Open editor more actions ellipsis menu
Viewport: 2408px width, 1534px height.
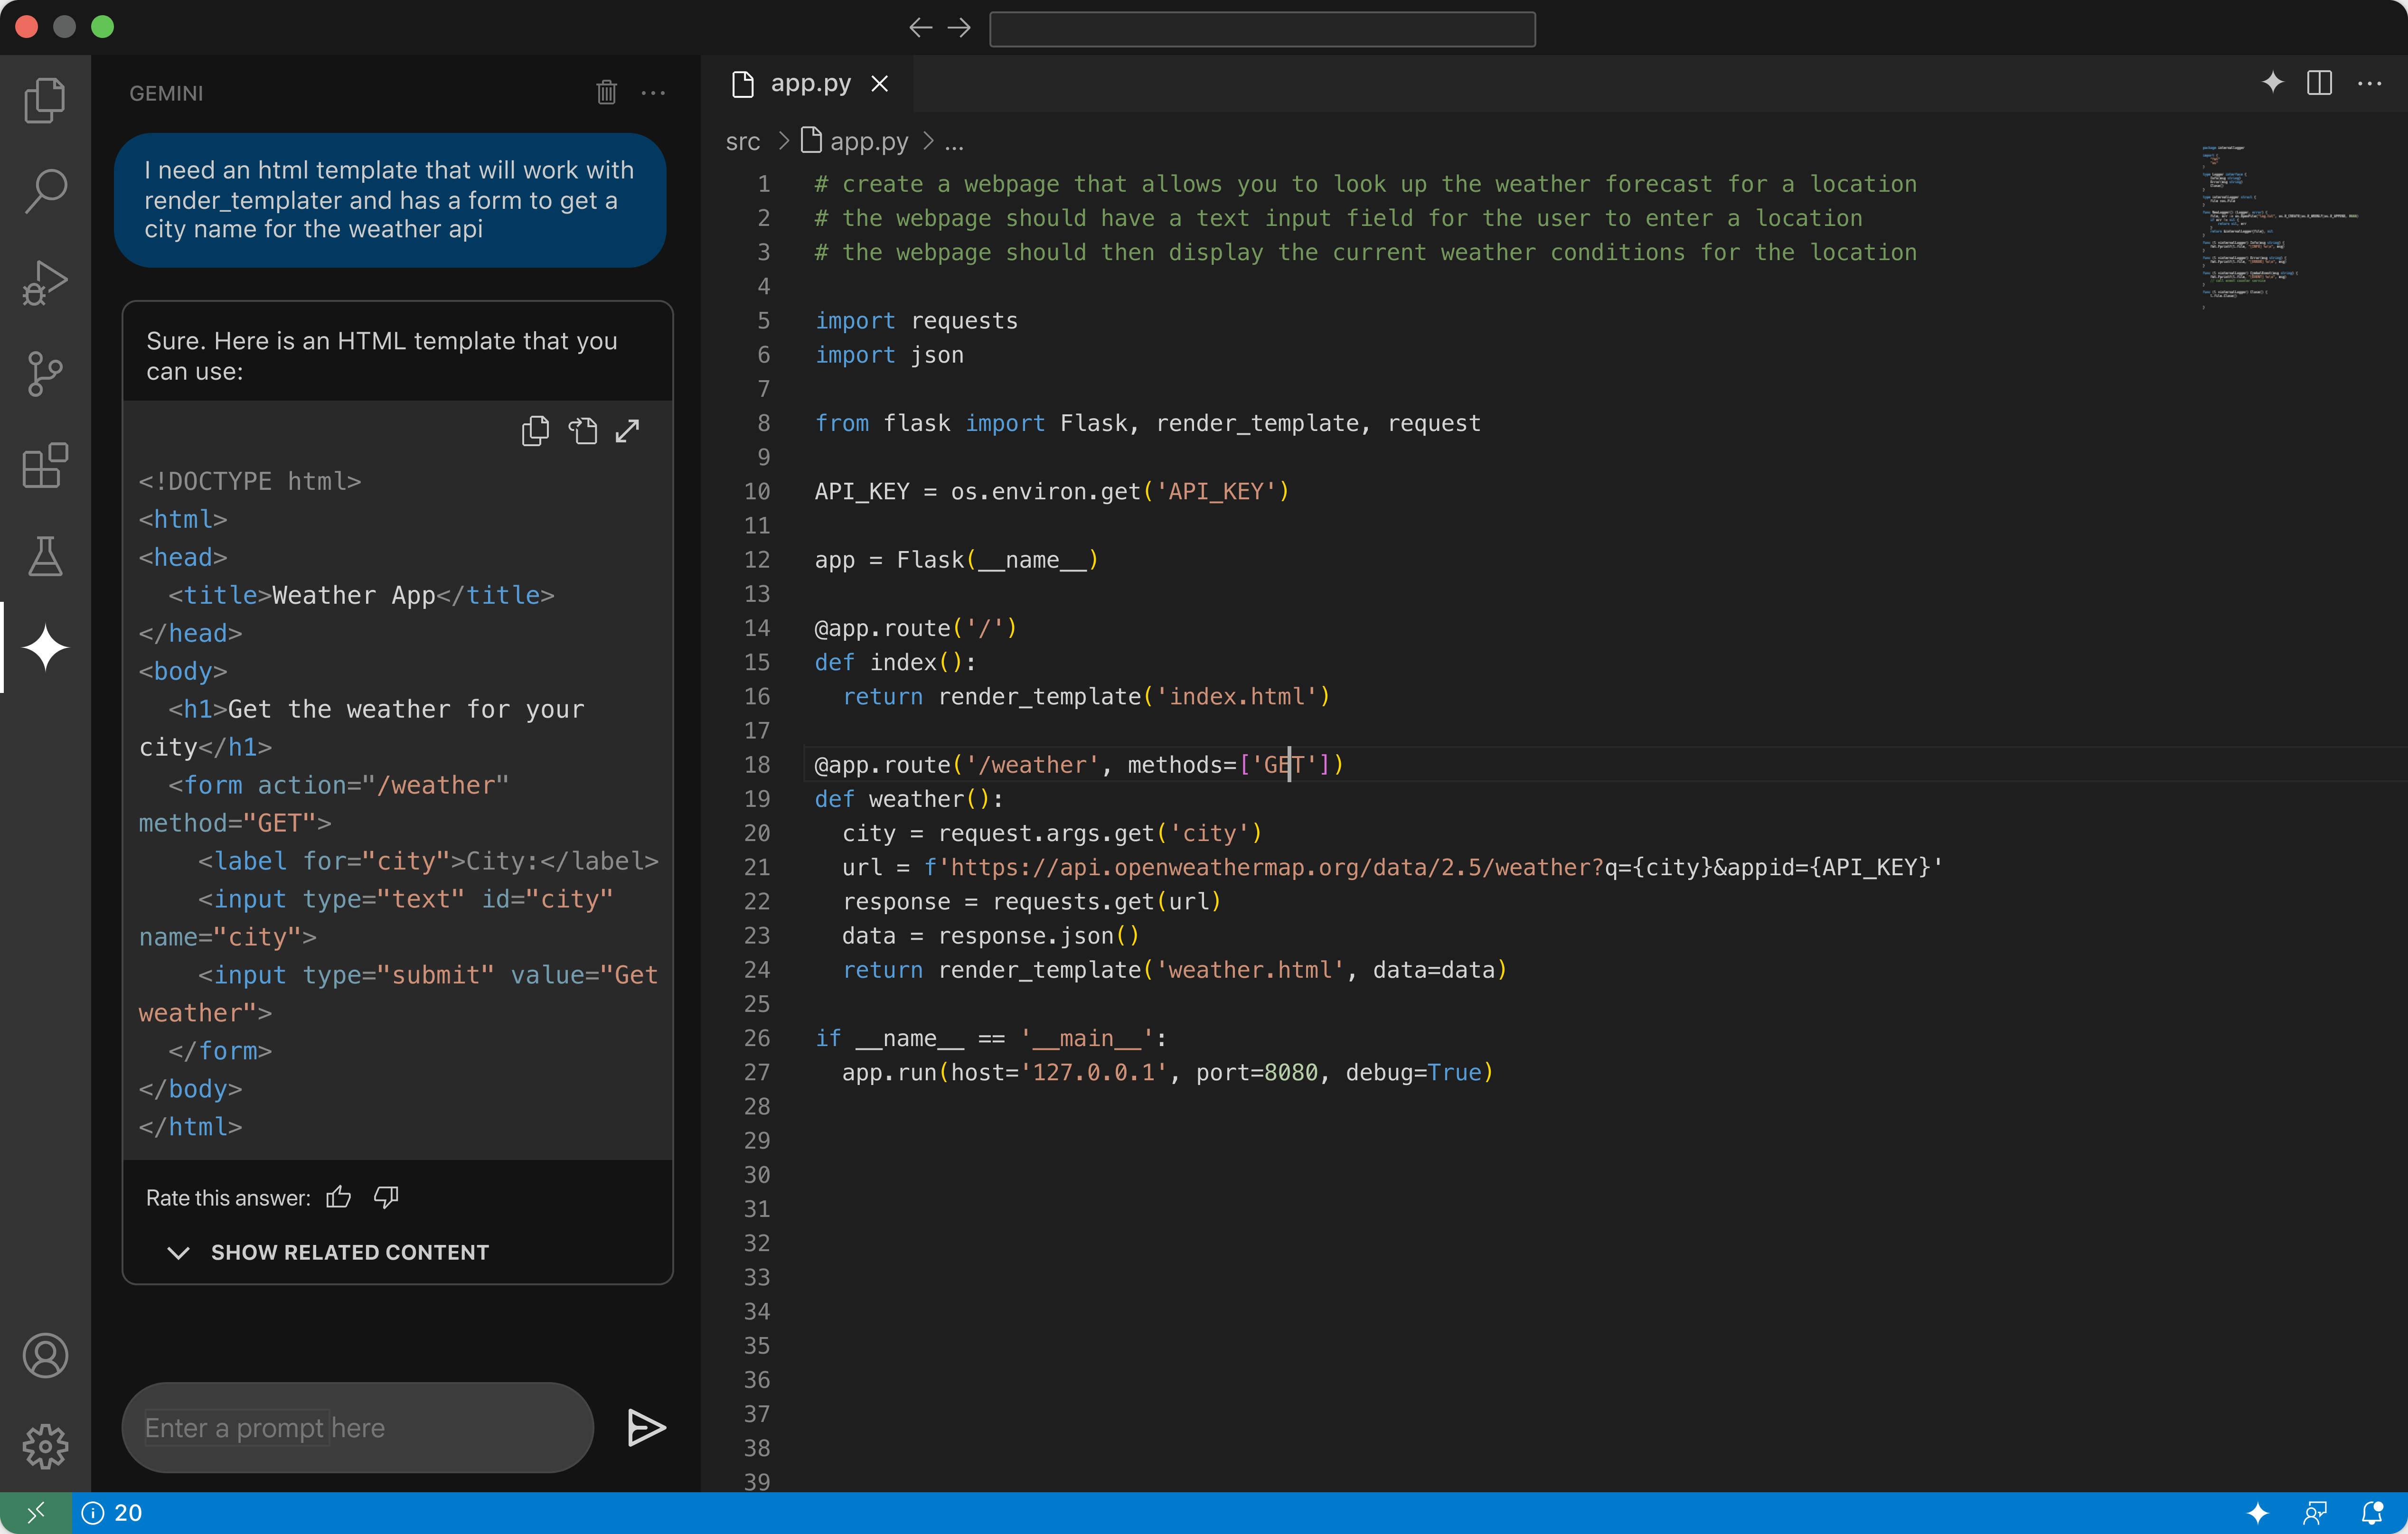click(2369, 83)
